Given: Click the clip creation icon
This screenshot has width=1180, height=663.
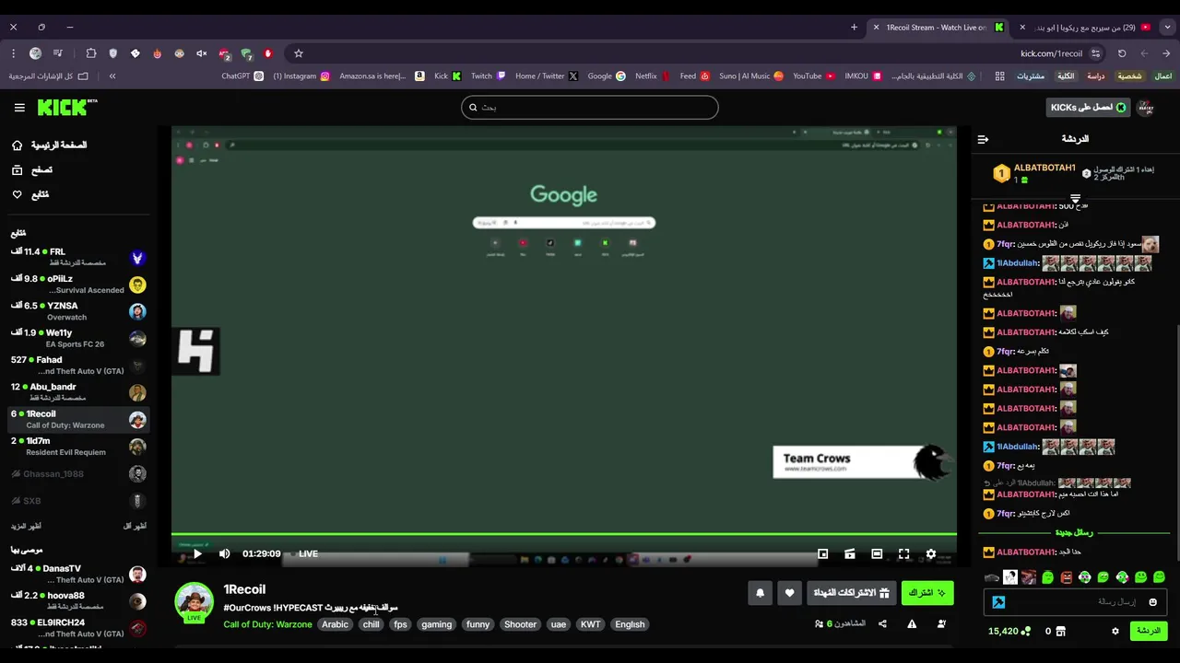Looking at the screenshot, I should (850, 553).
